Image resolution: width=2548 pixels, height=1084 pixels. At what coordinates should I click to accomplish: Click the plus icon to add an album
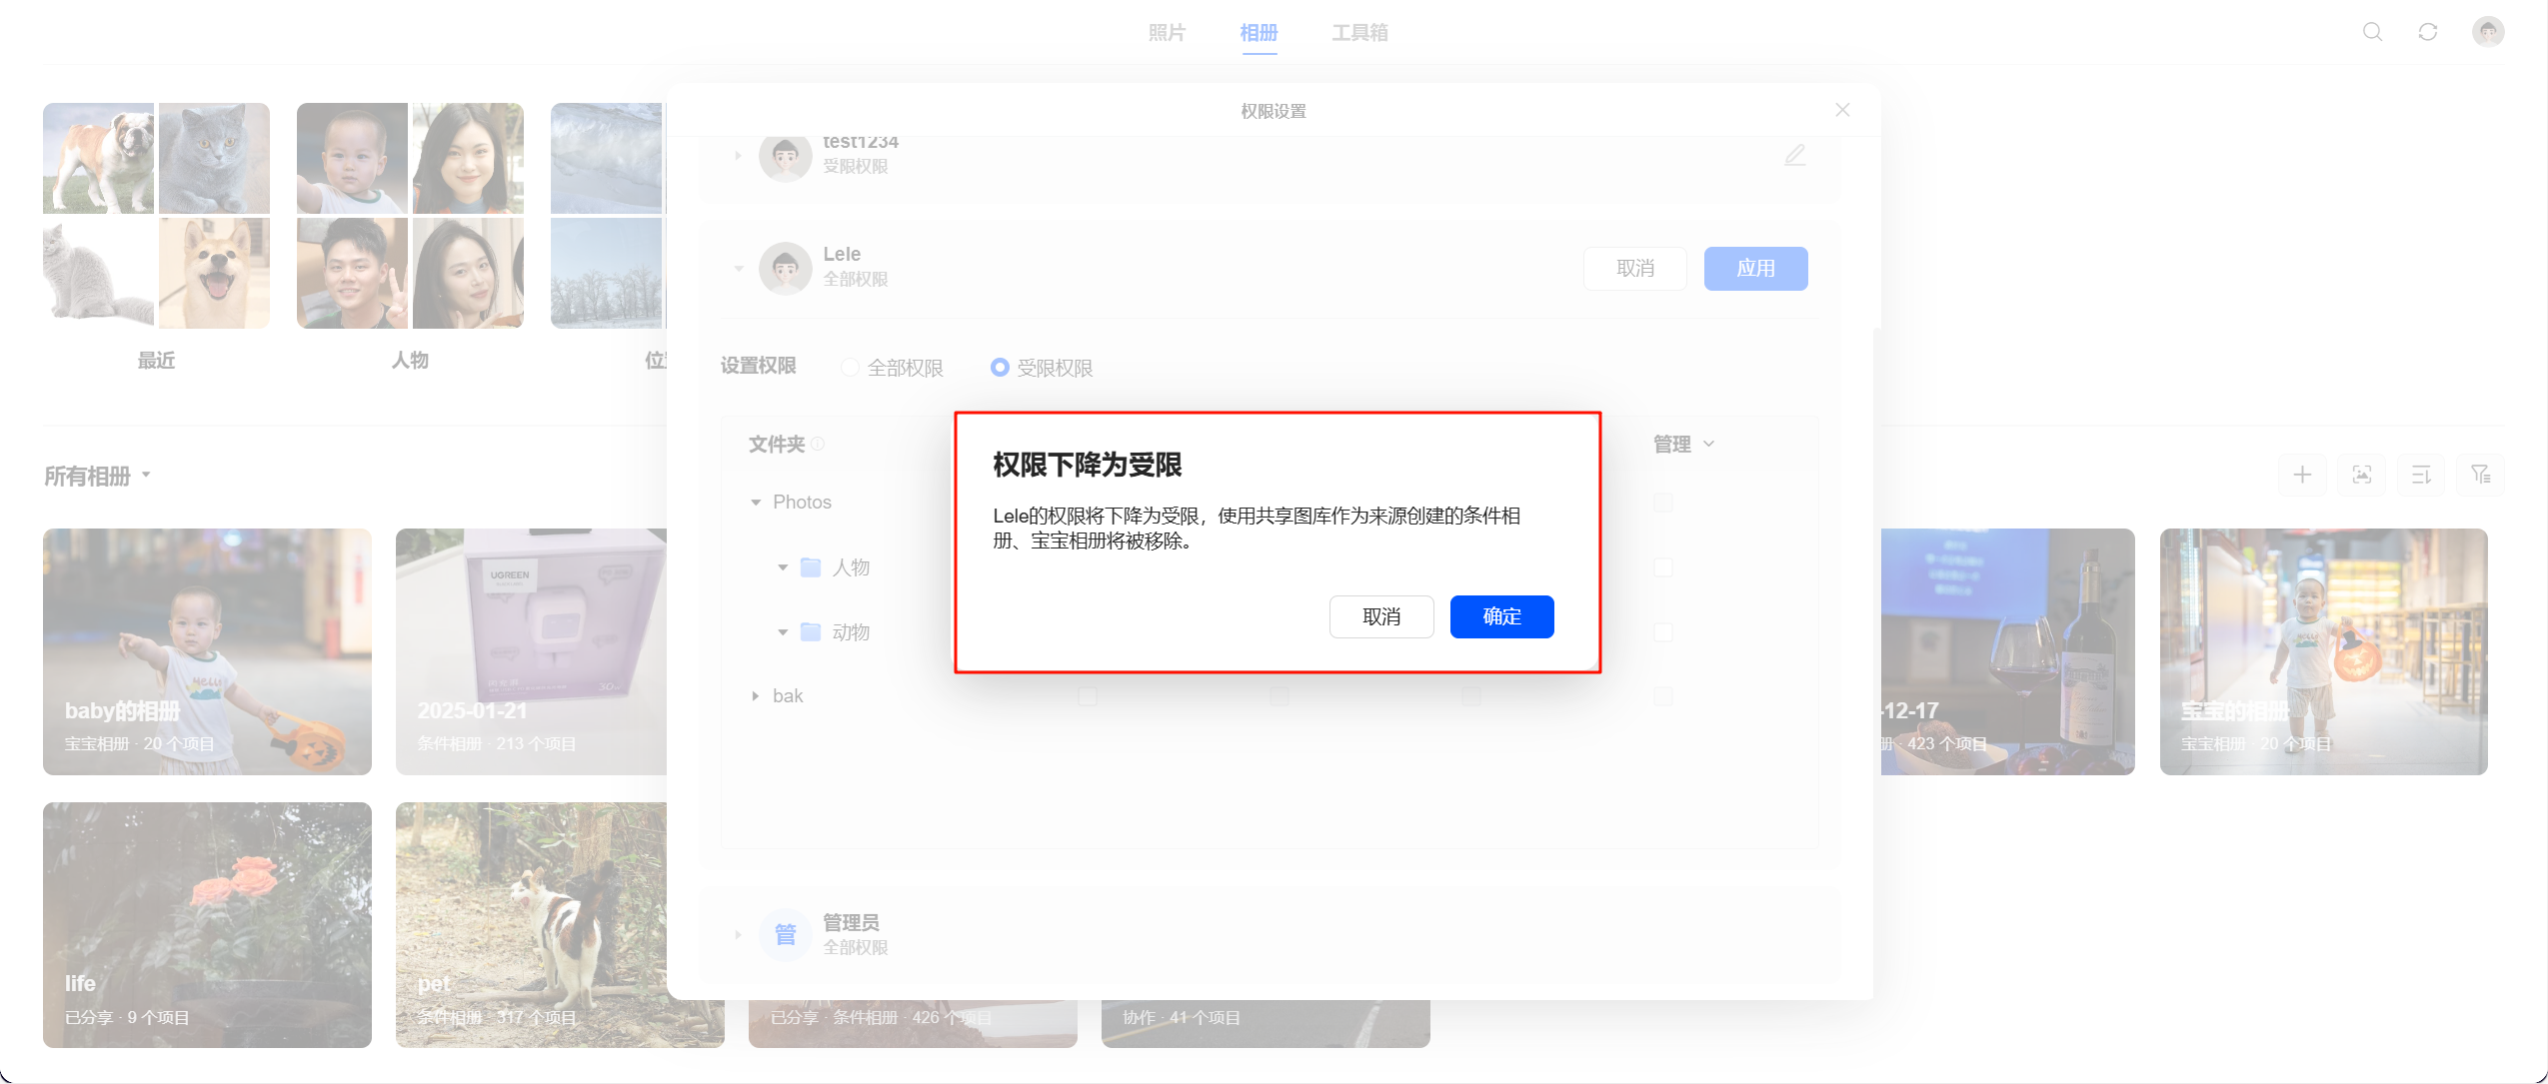[2301, 475]
